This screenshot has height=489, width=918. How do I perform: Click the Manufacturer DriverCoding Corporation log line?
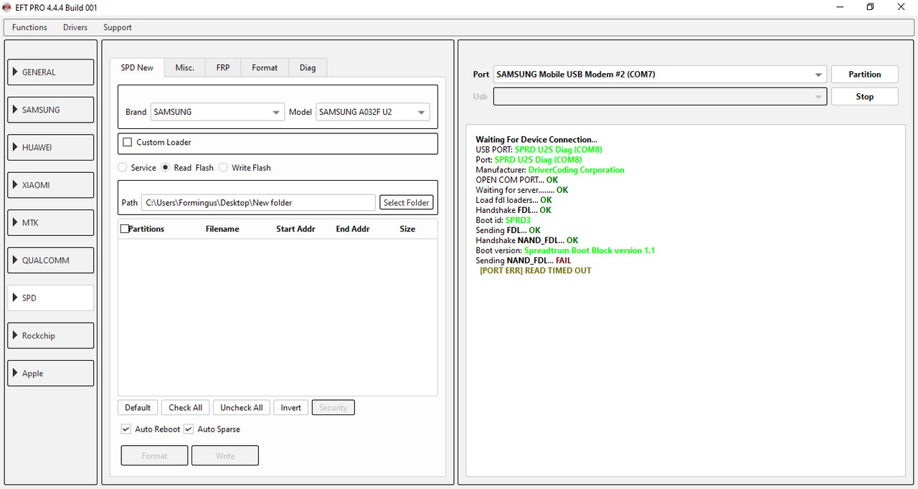pyautogui.click(x=550, y=170)
